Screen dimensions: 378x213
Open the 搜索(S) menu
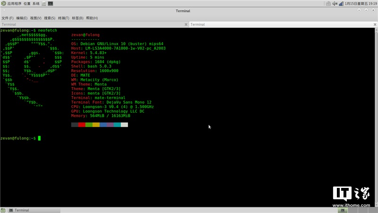pyautogui.click(x=50, y=18)
